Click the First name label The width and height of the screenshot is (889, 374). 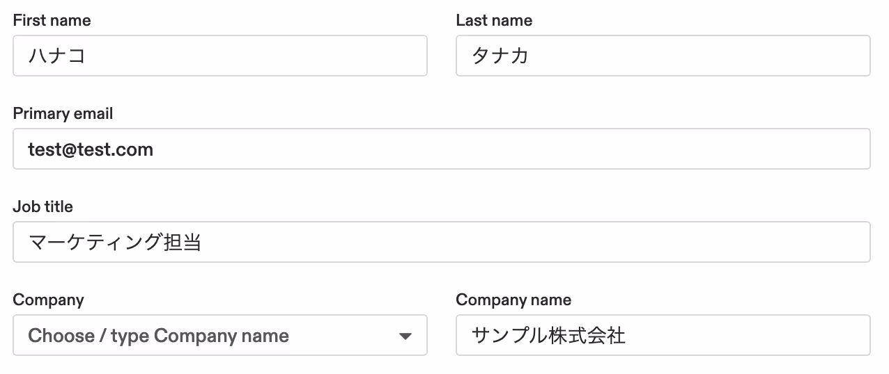click(52, 20)
